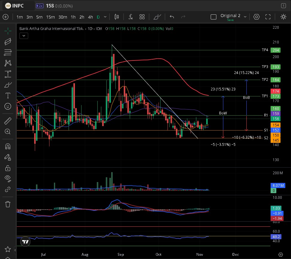Click the undo arrow button
Image resolution: width=291 pixels, height=259 pixels.
[x=172, y=17]
